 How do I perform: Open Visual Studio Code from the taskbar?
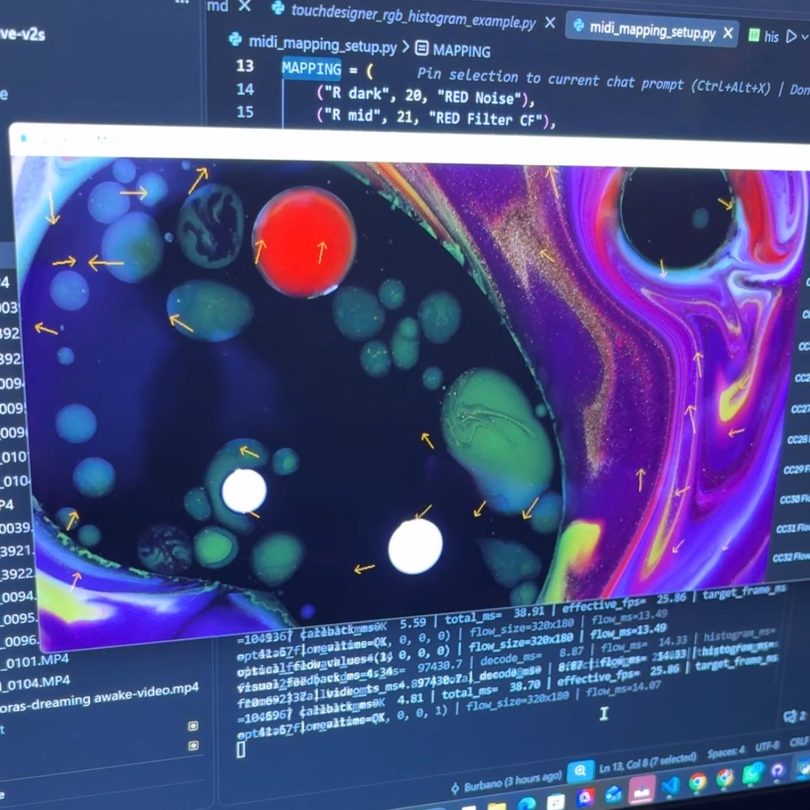tap(670, 786)
